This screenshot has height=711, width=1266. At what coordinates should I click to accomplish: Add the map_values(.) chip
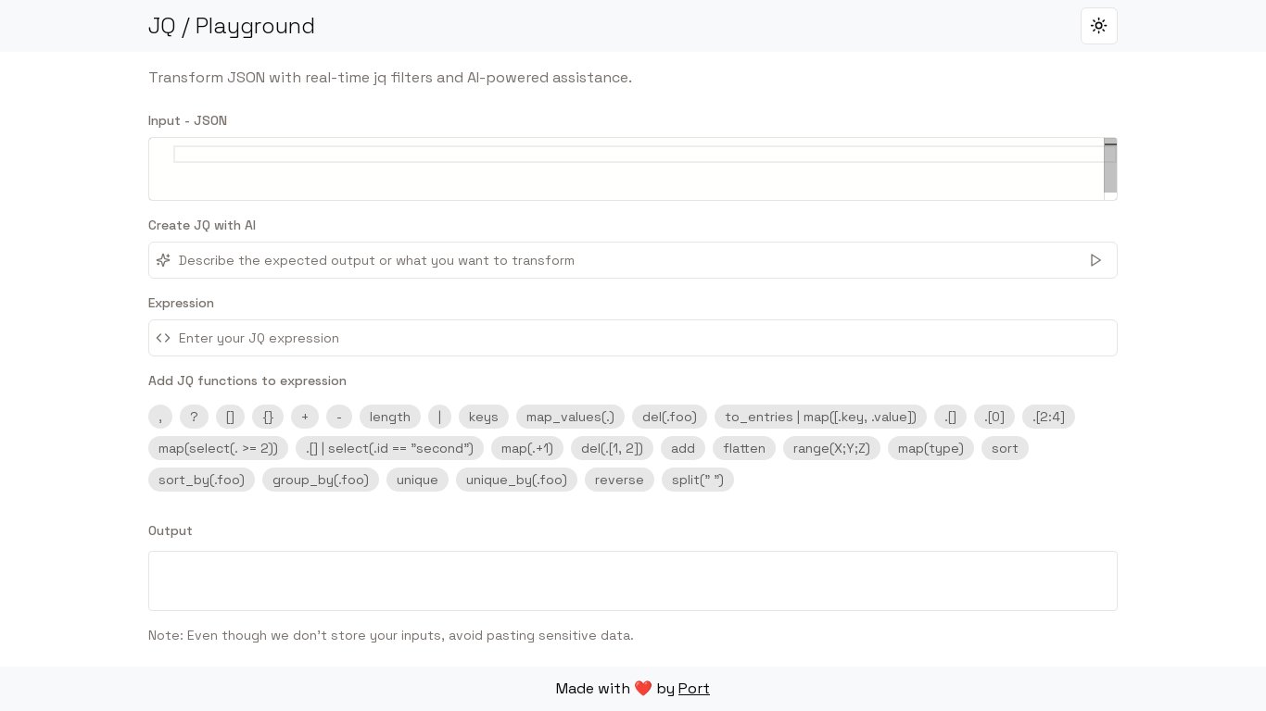pyautogui.click(x=570, y=417)
